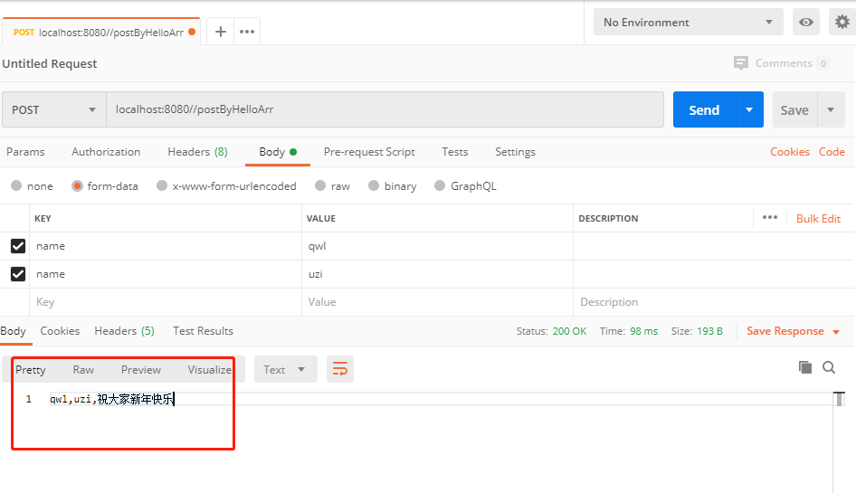Switch response view to Preview
The height and width of the screenshot is (493, 856).
(141, 370)
